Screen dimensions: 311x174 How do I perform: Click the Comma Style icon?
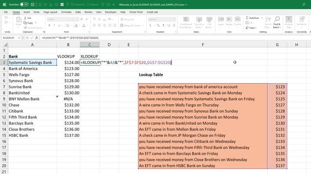click(x=163, y=26)
